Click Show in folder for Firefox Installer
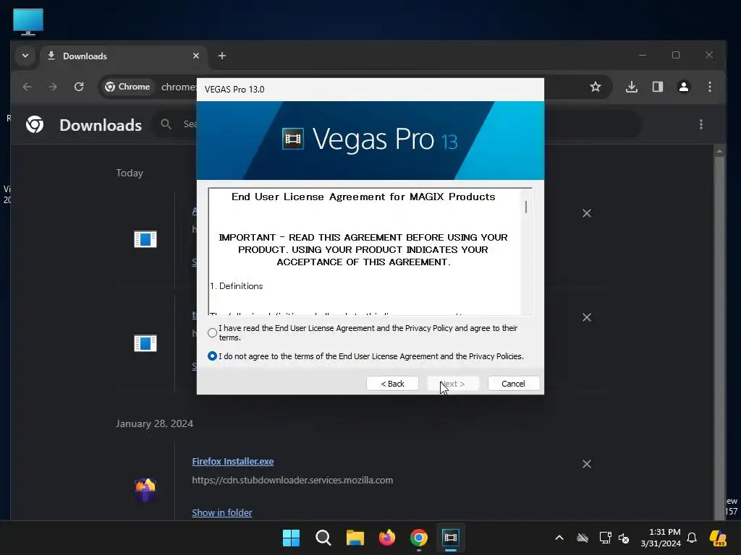The image size is (741, 555). pyautogui.click(x=222, y=512)
